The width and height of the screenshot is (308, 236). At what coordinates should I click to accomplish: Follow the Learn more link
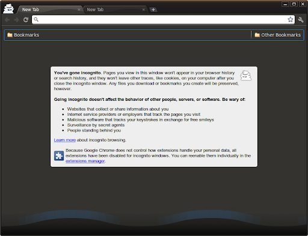coord(65,140)
